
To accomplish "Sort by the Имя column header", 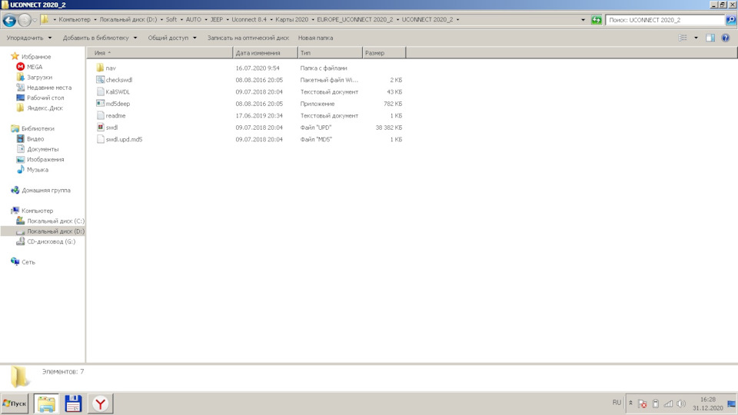I will click(x=160, y=53).
